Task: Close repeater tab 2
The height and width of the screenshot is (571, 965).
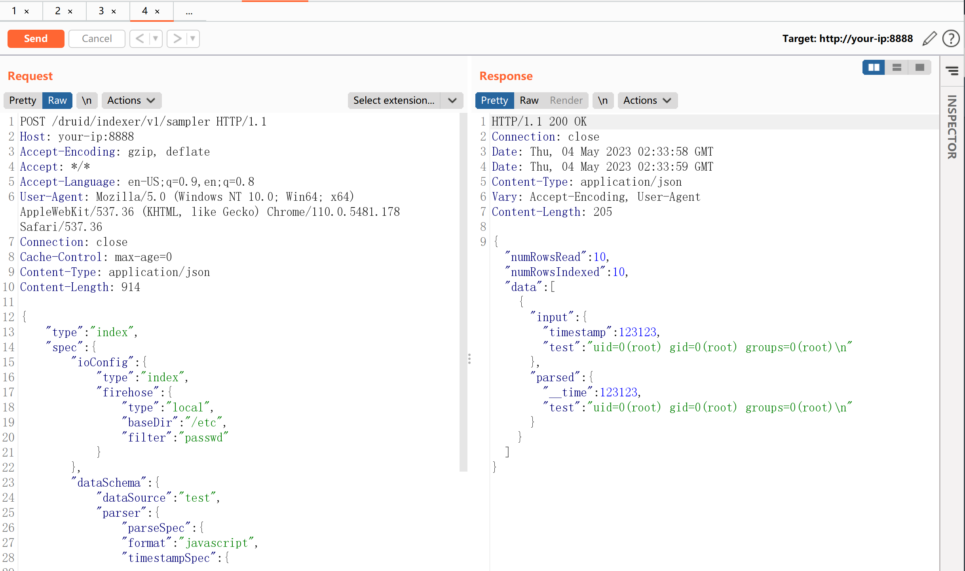Action: click(70, 11)
